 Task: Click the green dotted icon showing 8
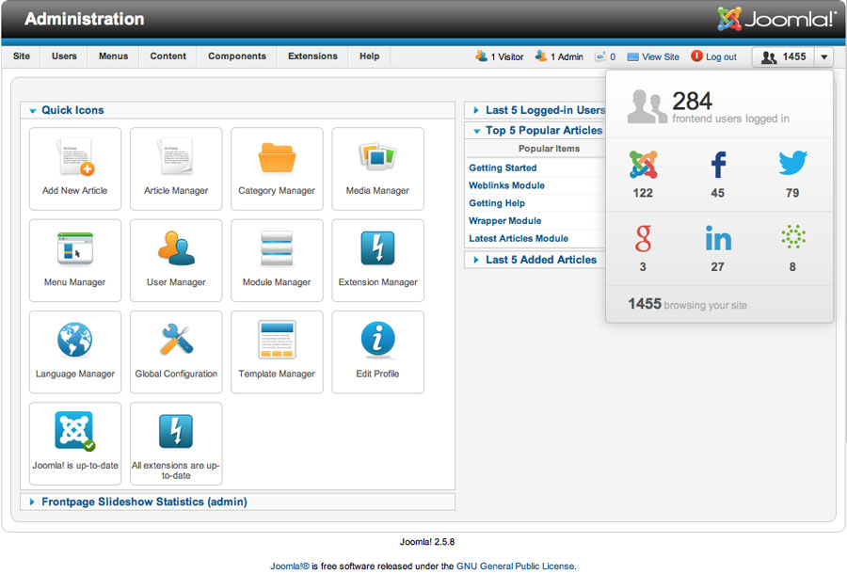793,236
